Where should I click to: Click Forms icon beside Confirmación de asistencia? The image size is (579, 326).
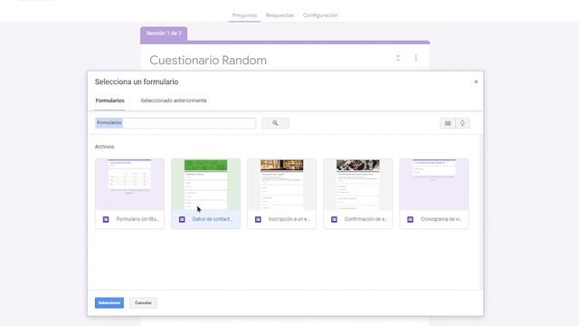point(334,219)
